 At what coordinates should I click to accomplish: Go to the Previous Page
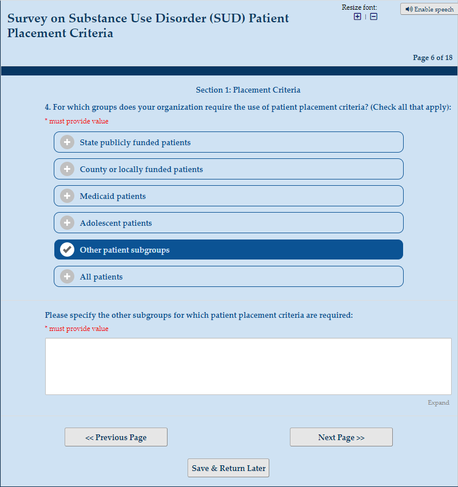[x=116, y=437]
